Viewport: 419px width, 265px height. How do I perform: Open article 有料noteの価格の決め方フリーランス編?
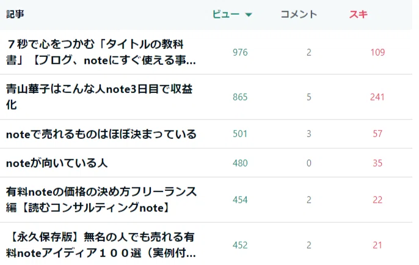click(101, 200)
